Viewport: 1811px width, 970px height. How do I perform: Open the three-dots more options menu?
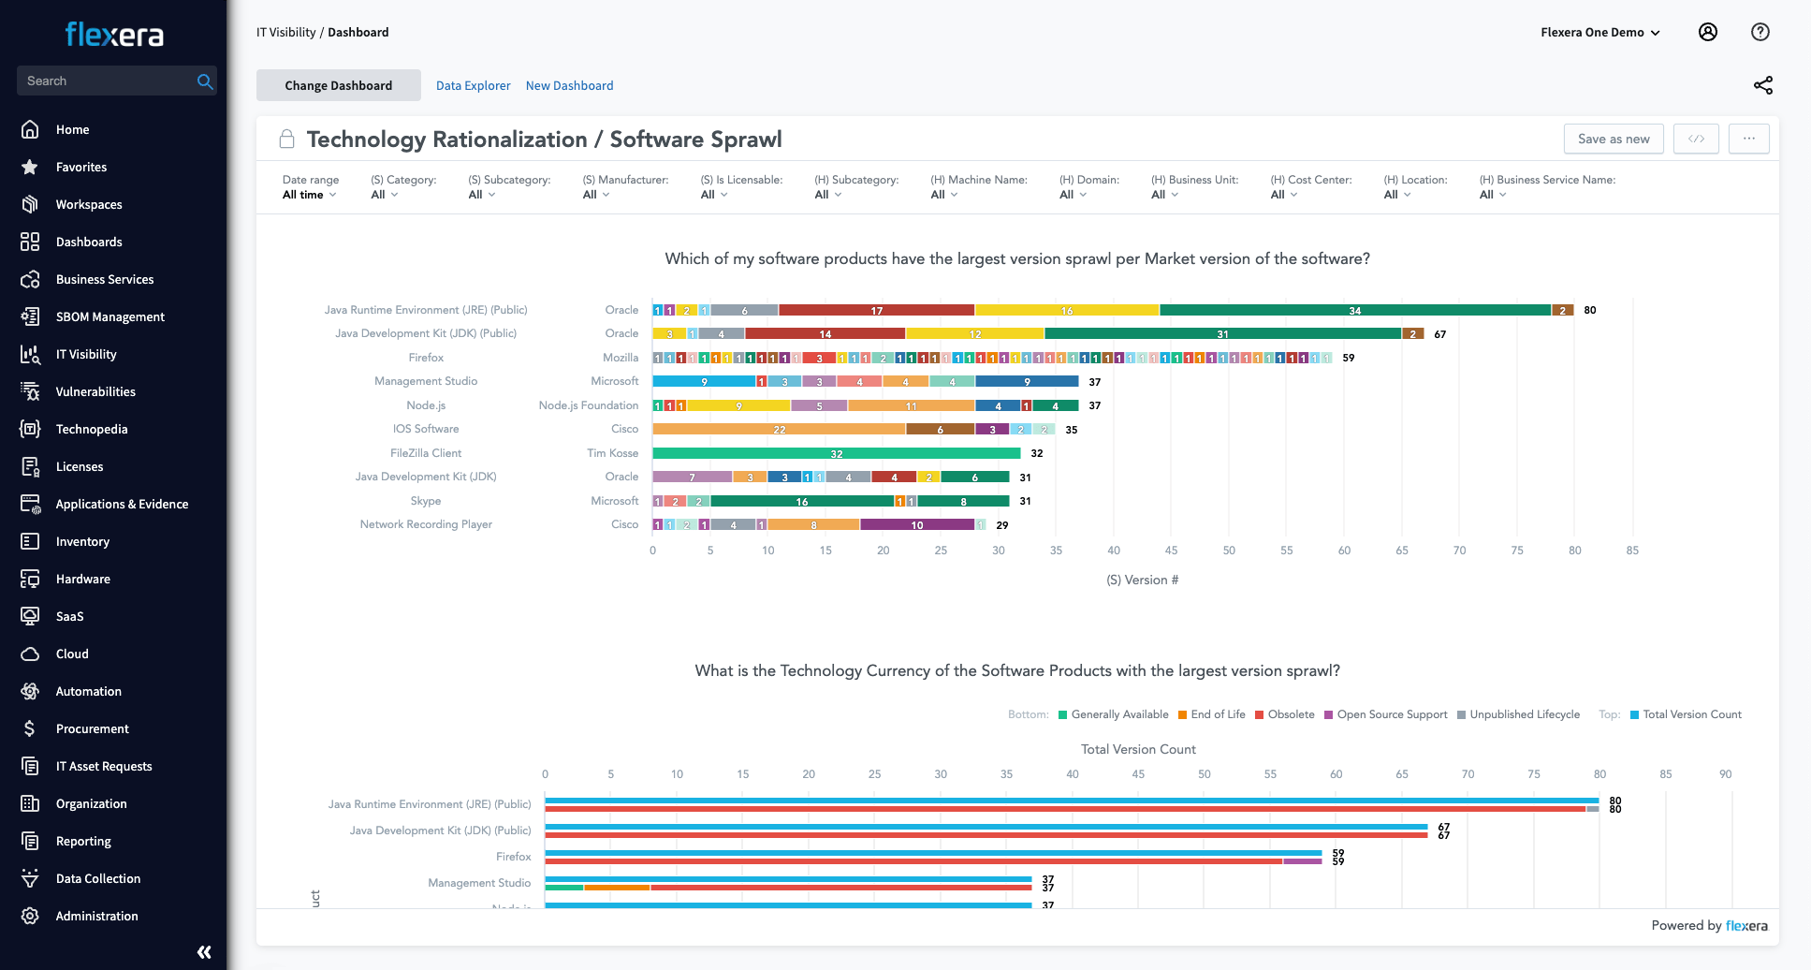tap(1748, 139)
